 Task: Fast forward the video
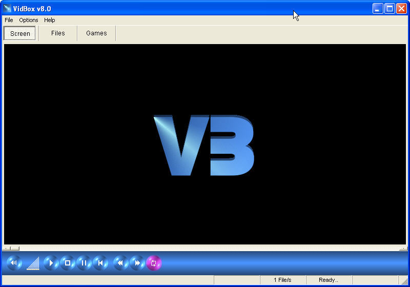137,263
